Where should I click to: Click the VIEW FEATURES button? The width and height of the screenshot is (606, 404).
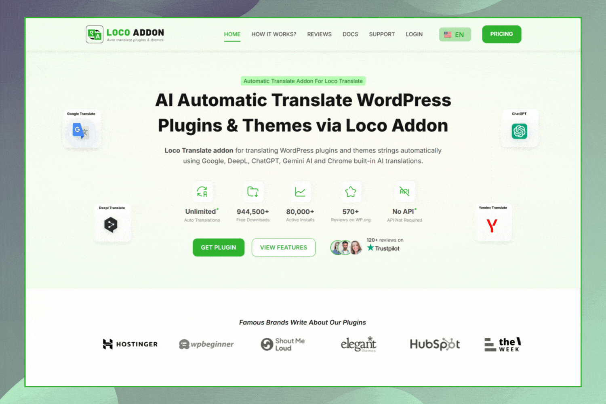pos(283,247)
